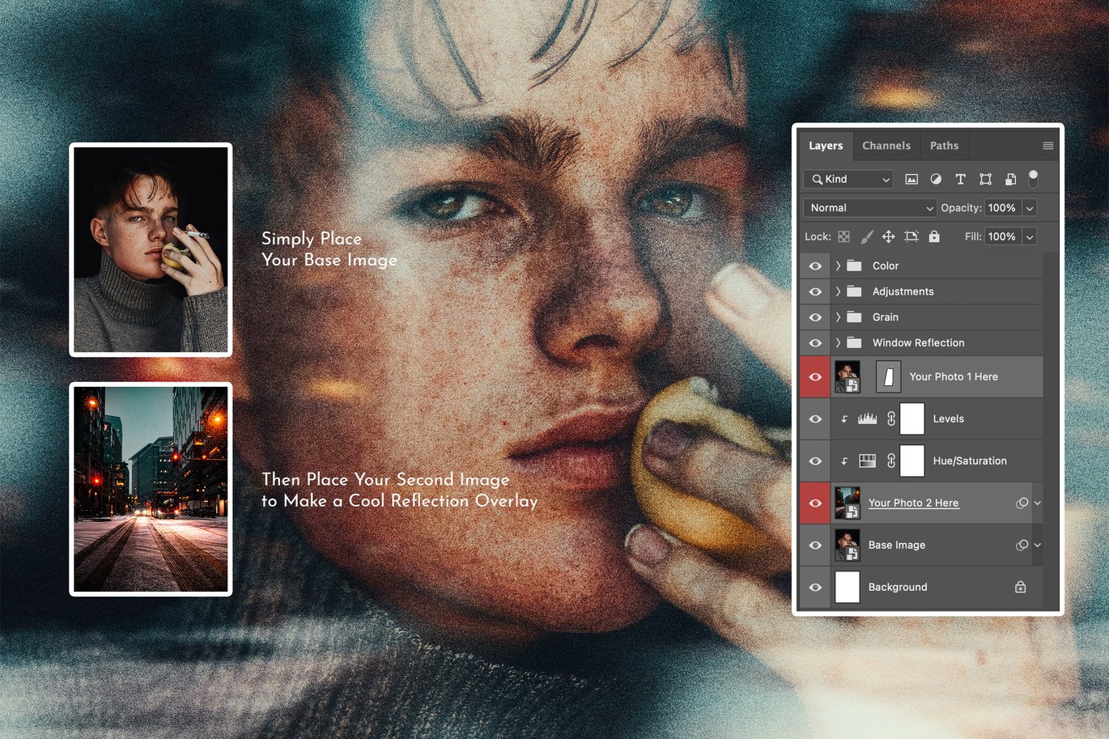This screenshot has width=1109, height=739.
Task: Lock all padlock icon
Action: point(934,236)
